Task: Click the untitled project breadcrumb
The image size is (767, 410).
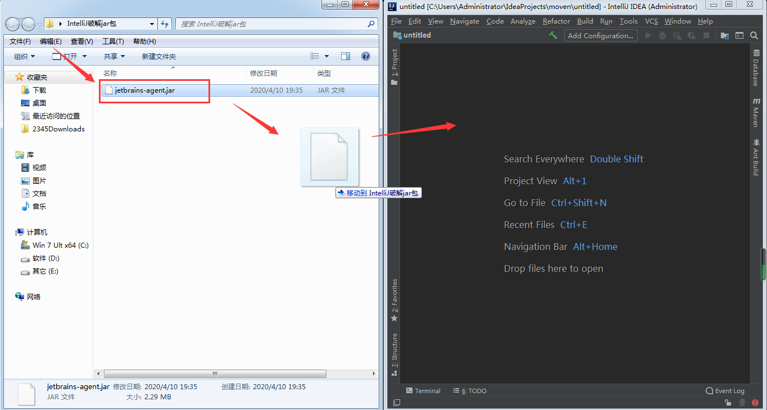Action: [x=412, y=35]
